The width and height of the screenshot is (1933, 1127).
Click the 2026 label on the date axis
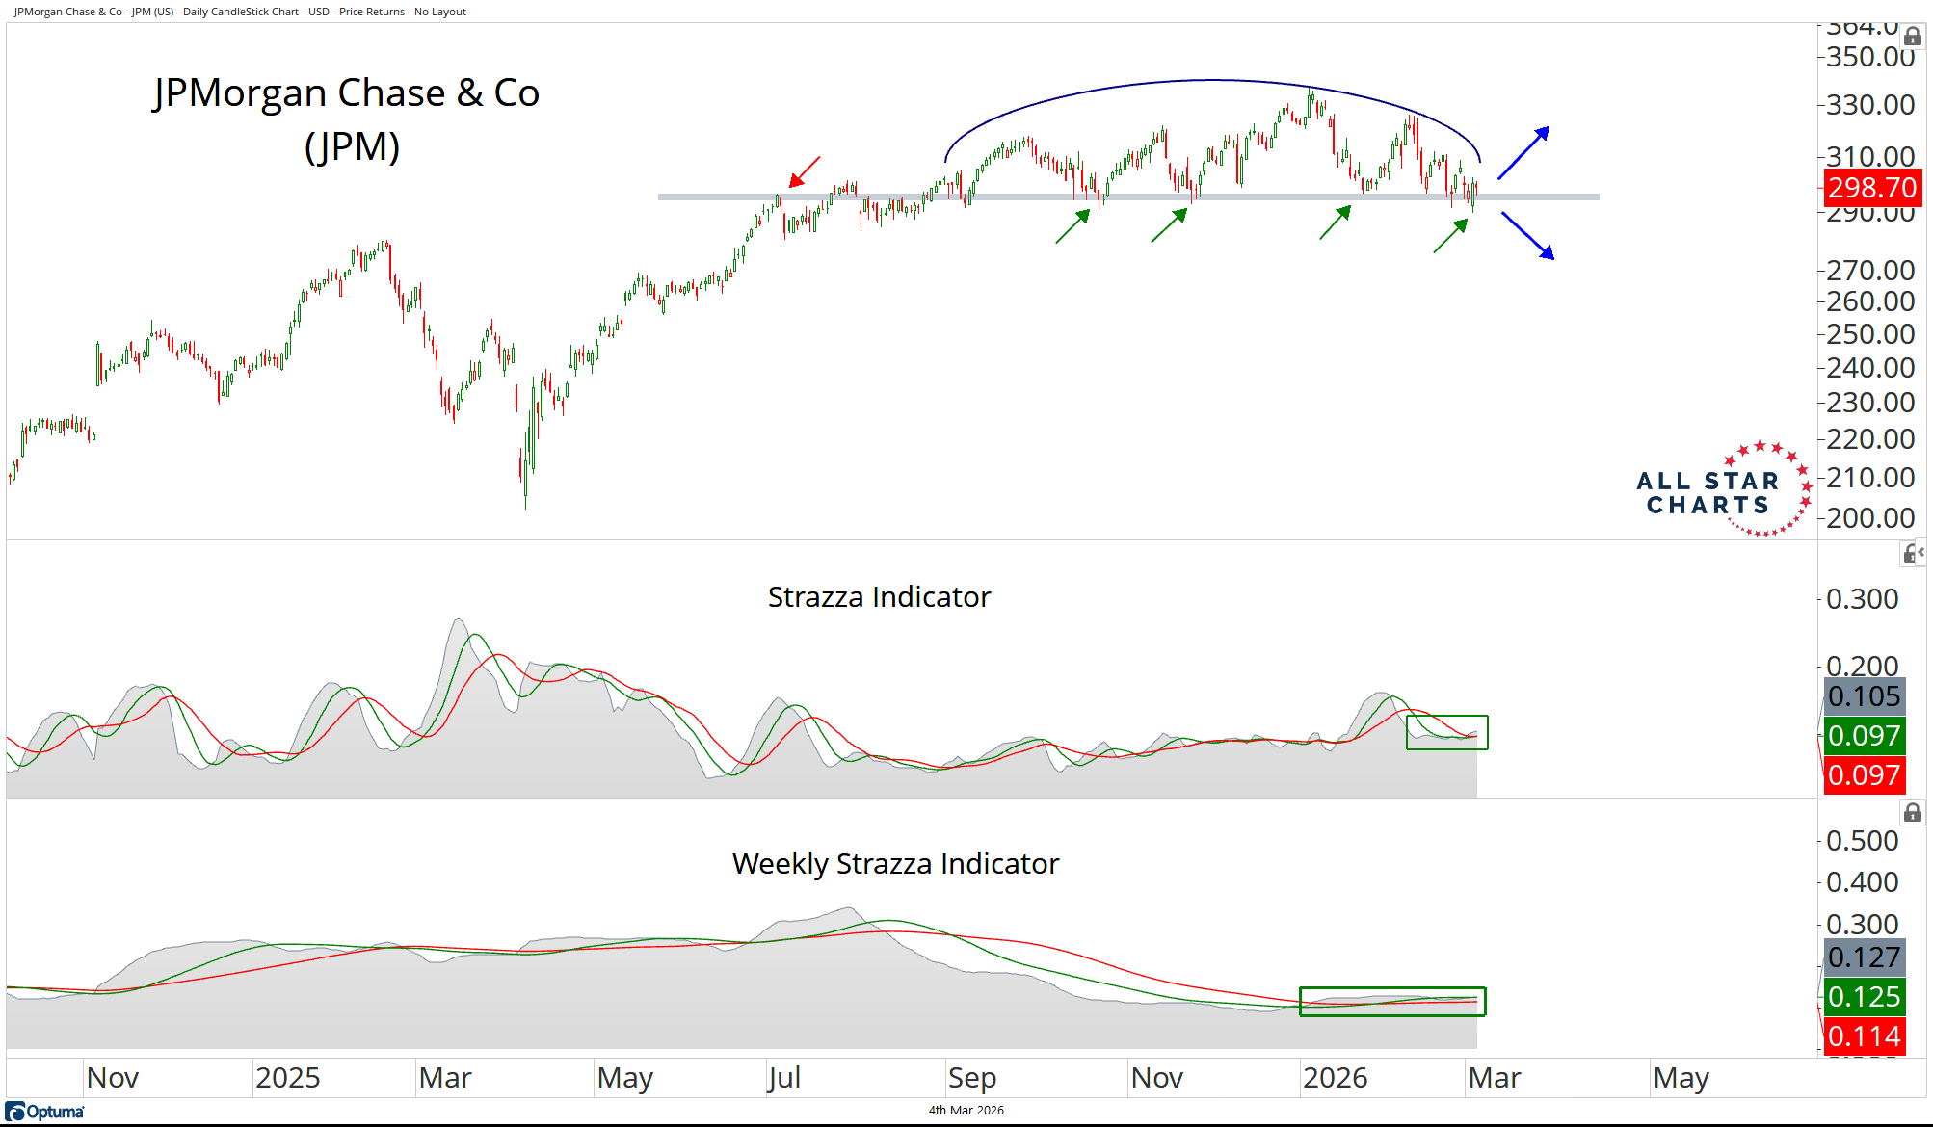tap(1335, 1078)
